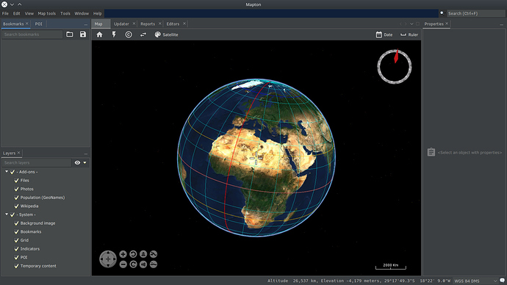This screenshot has height=285, width=507.
Task: Open bookmarks folder icon
Action: (x=70, y=35)
